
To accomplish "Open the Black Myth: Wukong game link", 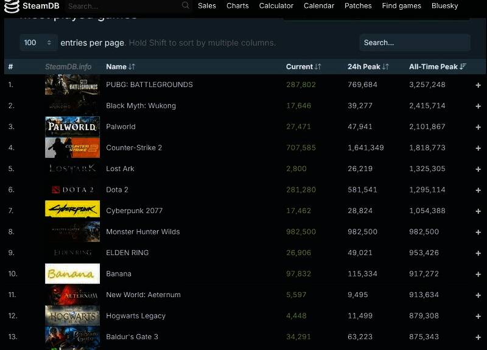I will click(x=141, y=106).
